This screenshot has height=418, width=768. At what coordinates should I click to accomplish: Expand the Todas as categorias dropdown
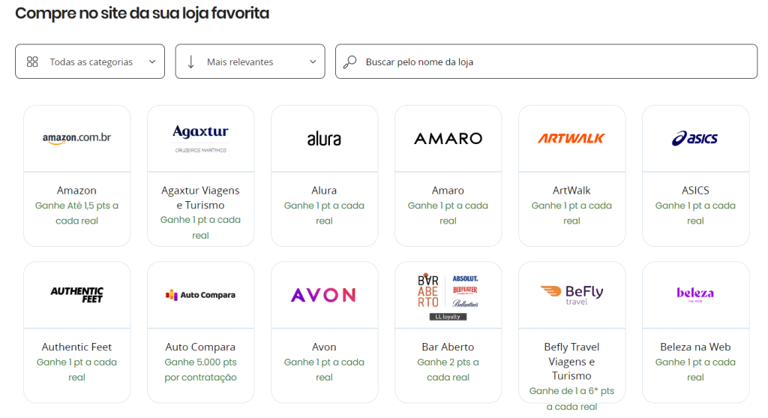(x=90, y=62)
